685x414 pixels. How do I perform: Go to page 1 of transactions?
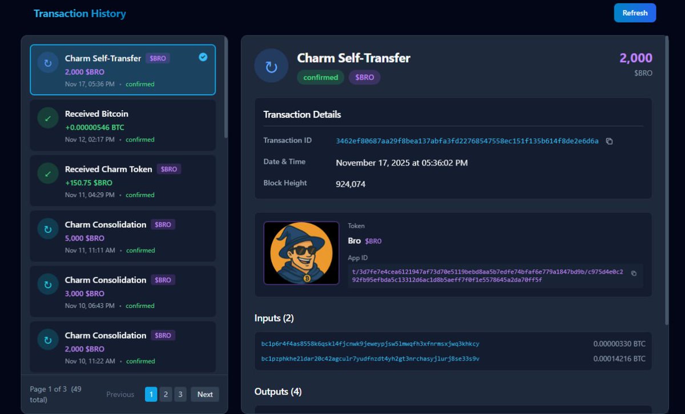(x=151, y=394)
